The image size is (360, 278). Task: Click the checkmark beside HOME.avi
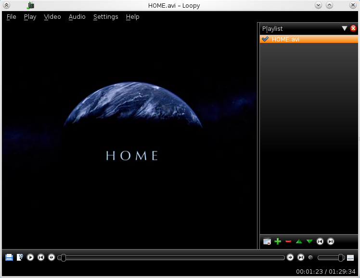pos(265,39)
